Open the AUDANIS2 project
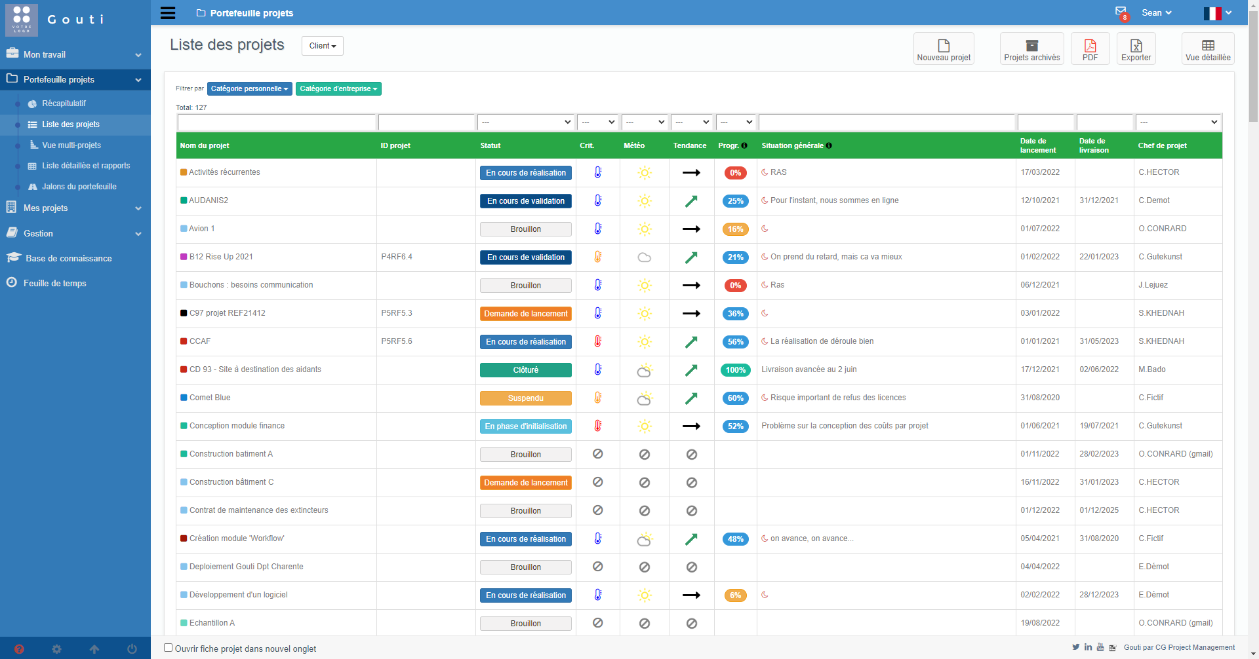Screen dimensions: 1259x659 click(209, 200)
